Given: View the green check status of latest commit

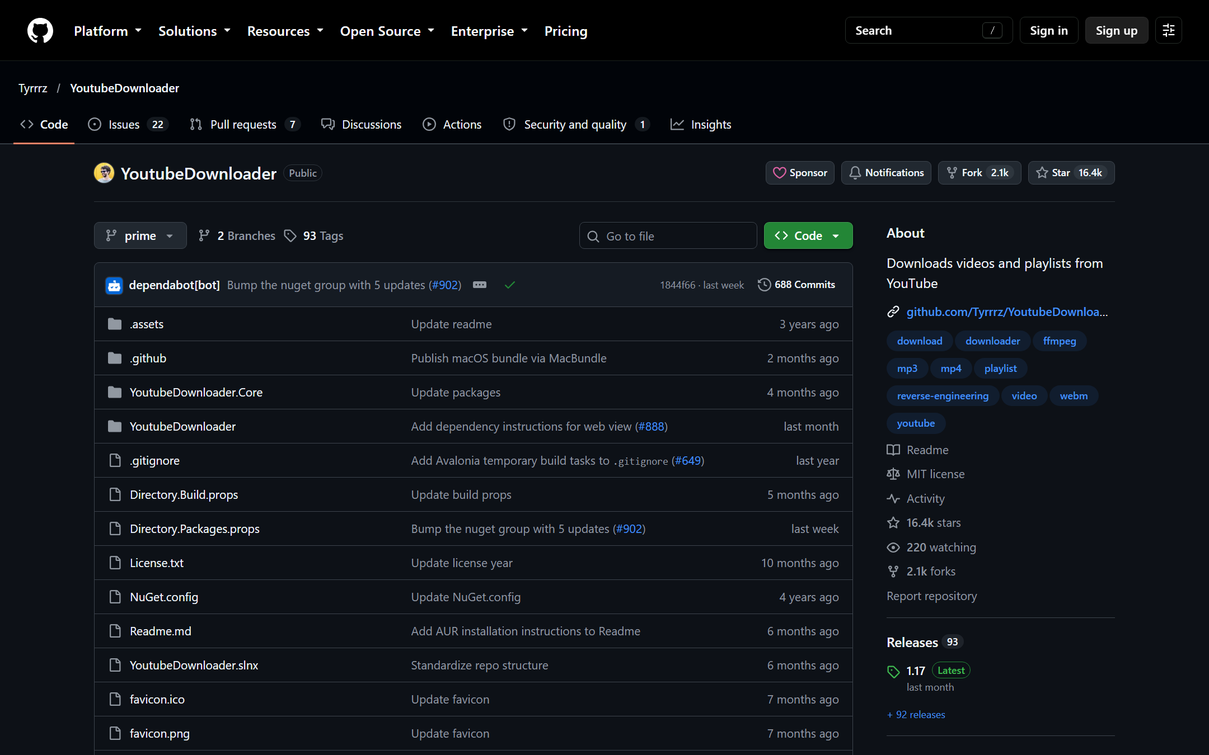Looking at the screenshot, I should [509, 285].
